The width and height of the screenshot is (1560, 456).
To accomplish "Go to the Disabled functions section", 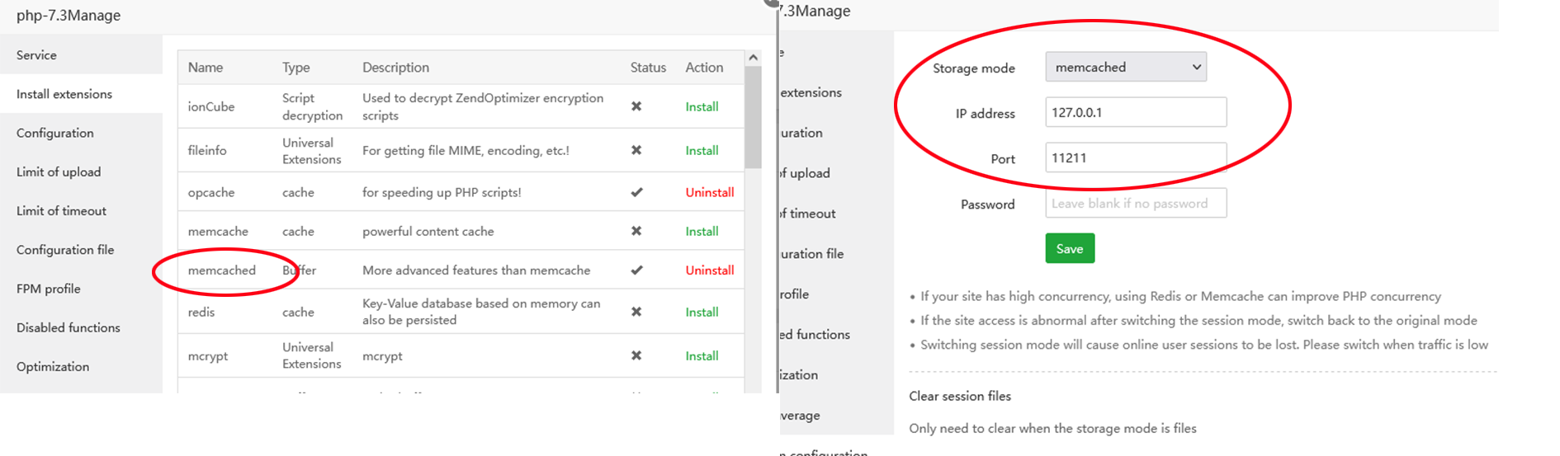I will coord(69,327).
